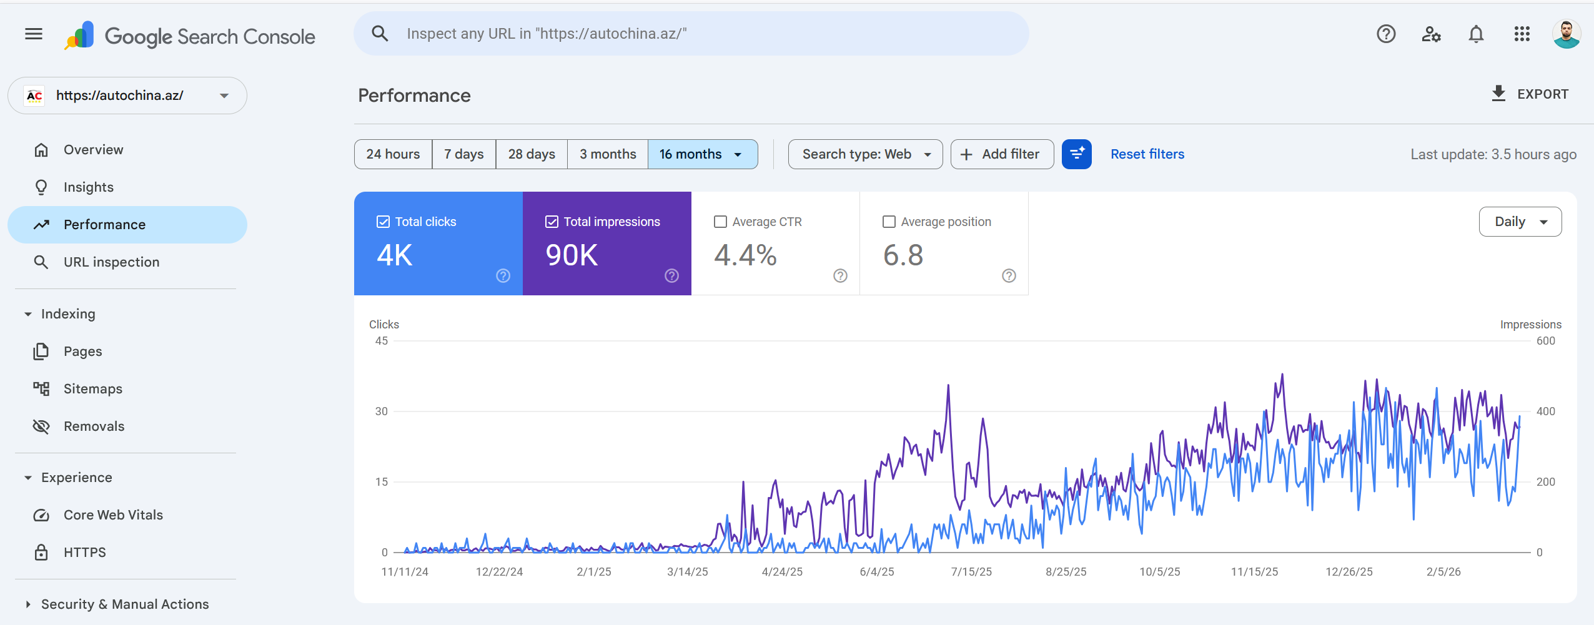Open users and settings management icon
The height and width of the screenshot is (625, 1594).
tap(1431, 34)
